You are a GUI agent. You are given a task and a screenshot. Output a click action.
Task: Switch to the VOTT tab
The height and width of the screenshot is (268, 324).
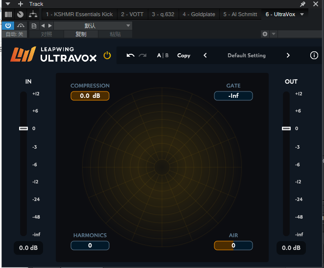pyautogui.click(x=132, y=14)
